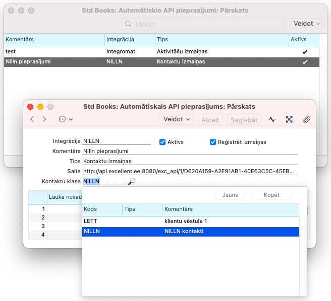This screenshot has height=301, width=331.
Task: Open Veidot dropdown in the list window
Action: (x=306, y=24)
